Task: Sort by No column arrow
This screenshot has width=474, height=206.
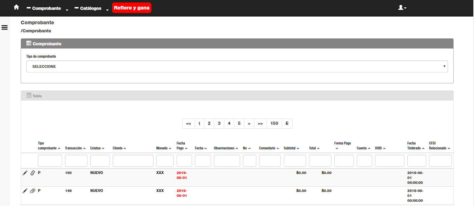Action: [x=249, y=148]
